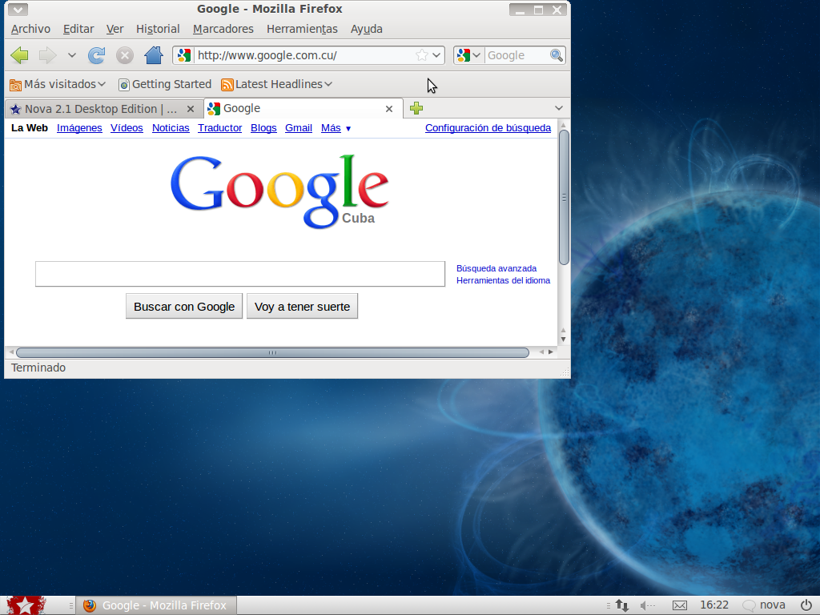820x615 pixels.
Task: Open the Imágenes link
Action: coord(79,128)
